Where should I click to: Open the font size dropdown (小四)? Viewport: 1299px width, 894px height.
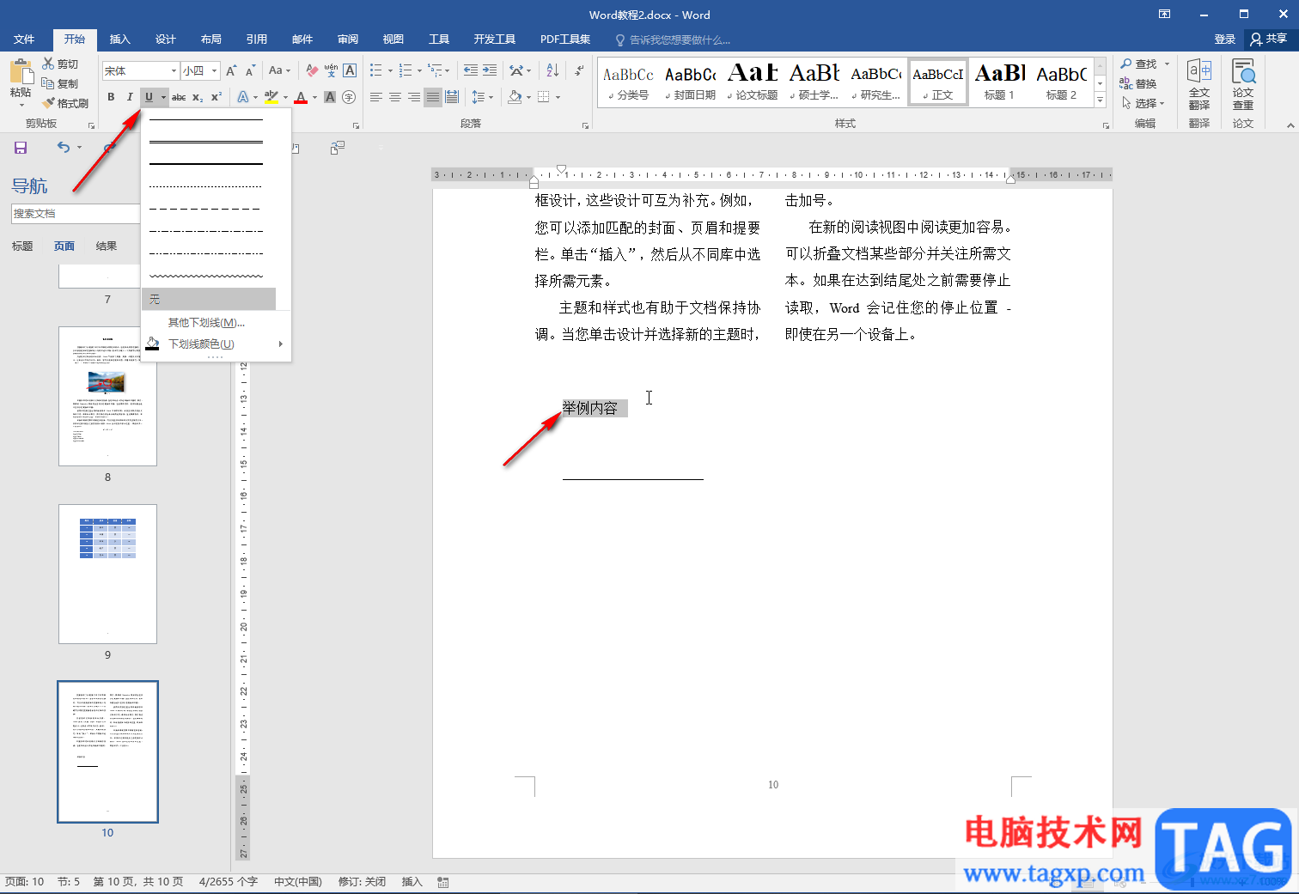(x=215, y=70)
